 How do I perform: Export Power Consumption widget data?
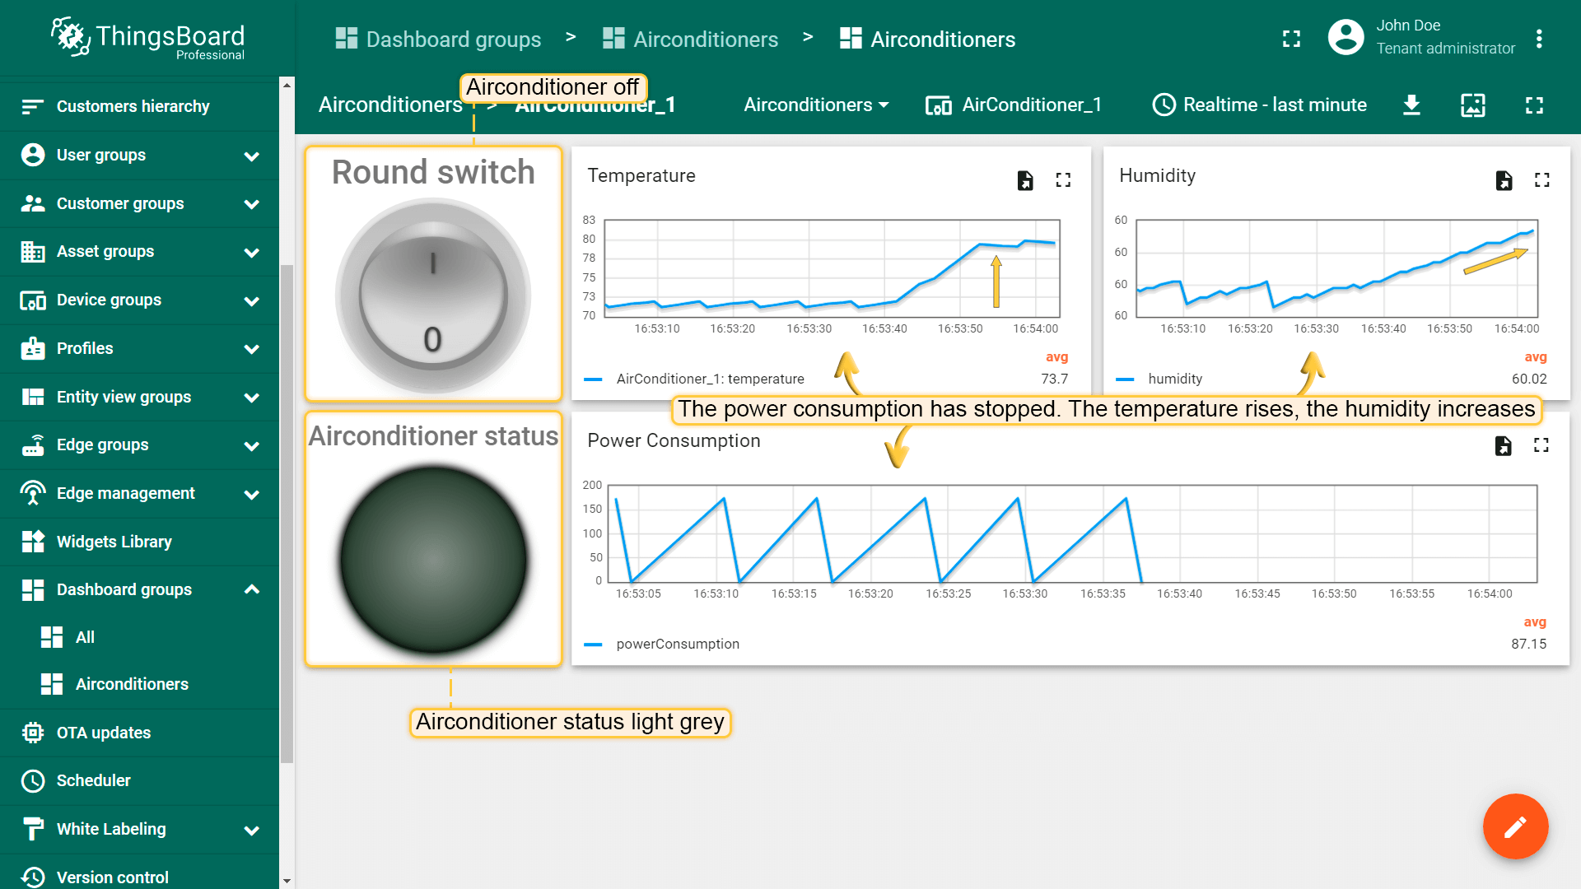pos(1504,445)
